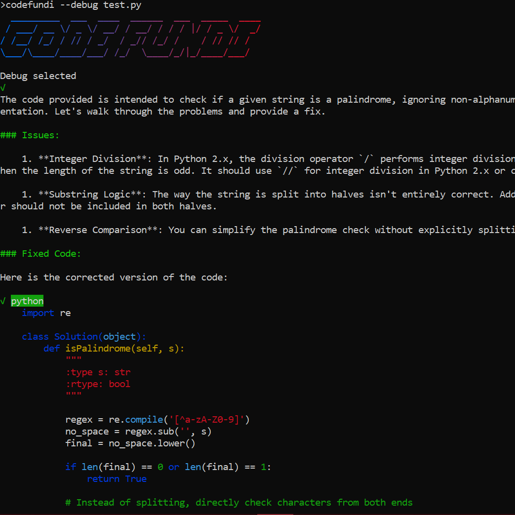515x515 pixels.
Task: Click the 'def isPalindrome(self, s):' line
Action: coord(114,349)
